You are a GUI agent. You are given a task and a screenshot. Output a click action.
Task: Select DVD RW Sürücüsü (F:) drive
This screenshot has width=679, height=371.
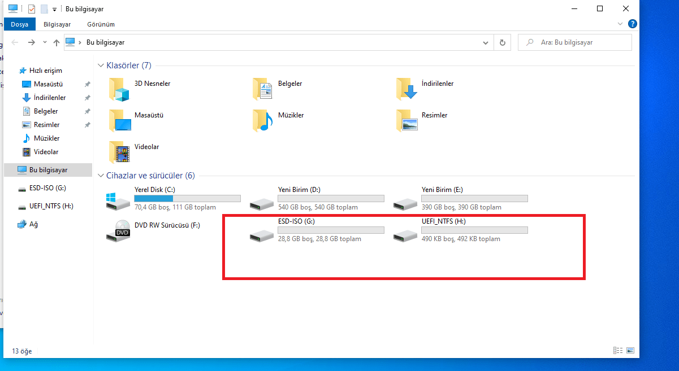coord(153,230)
